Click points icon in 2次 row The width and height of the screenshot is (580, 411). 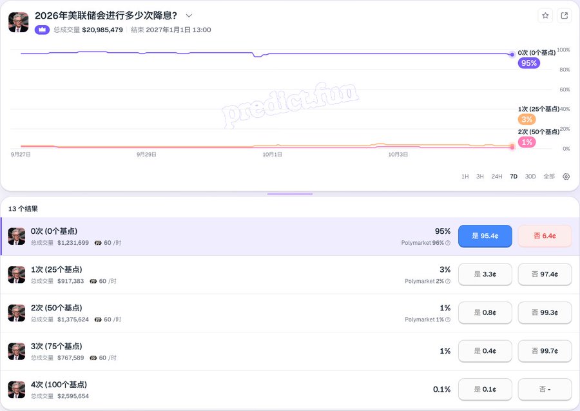(x=98, y=320)
